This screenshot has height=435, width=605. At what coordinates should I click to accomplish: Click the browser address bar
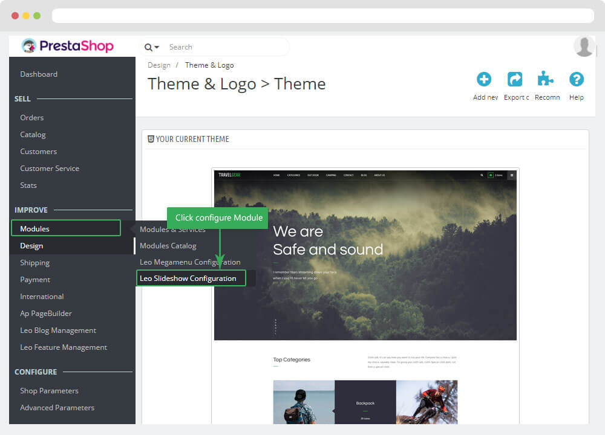coord(323,16)
